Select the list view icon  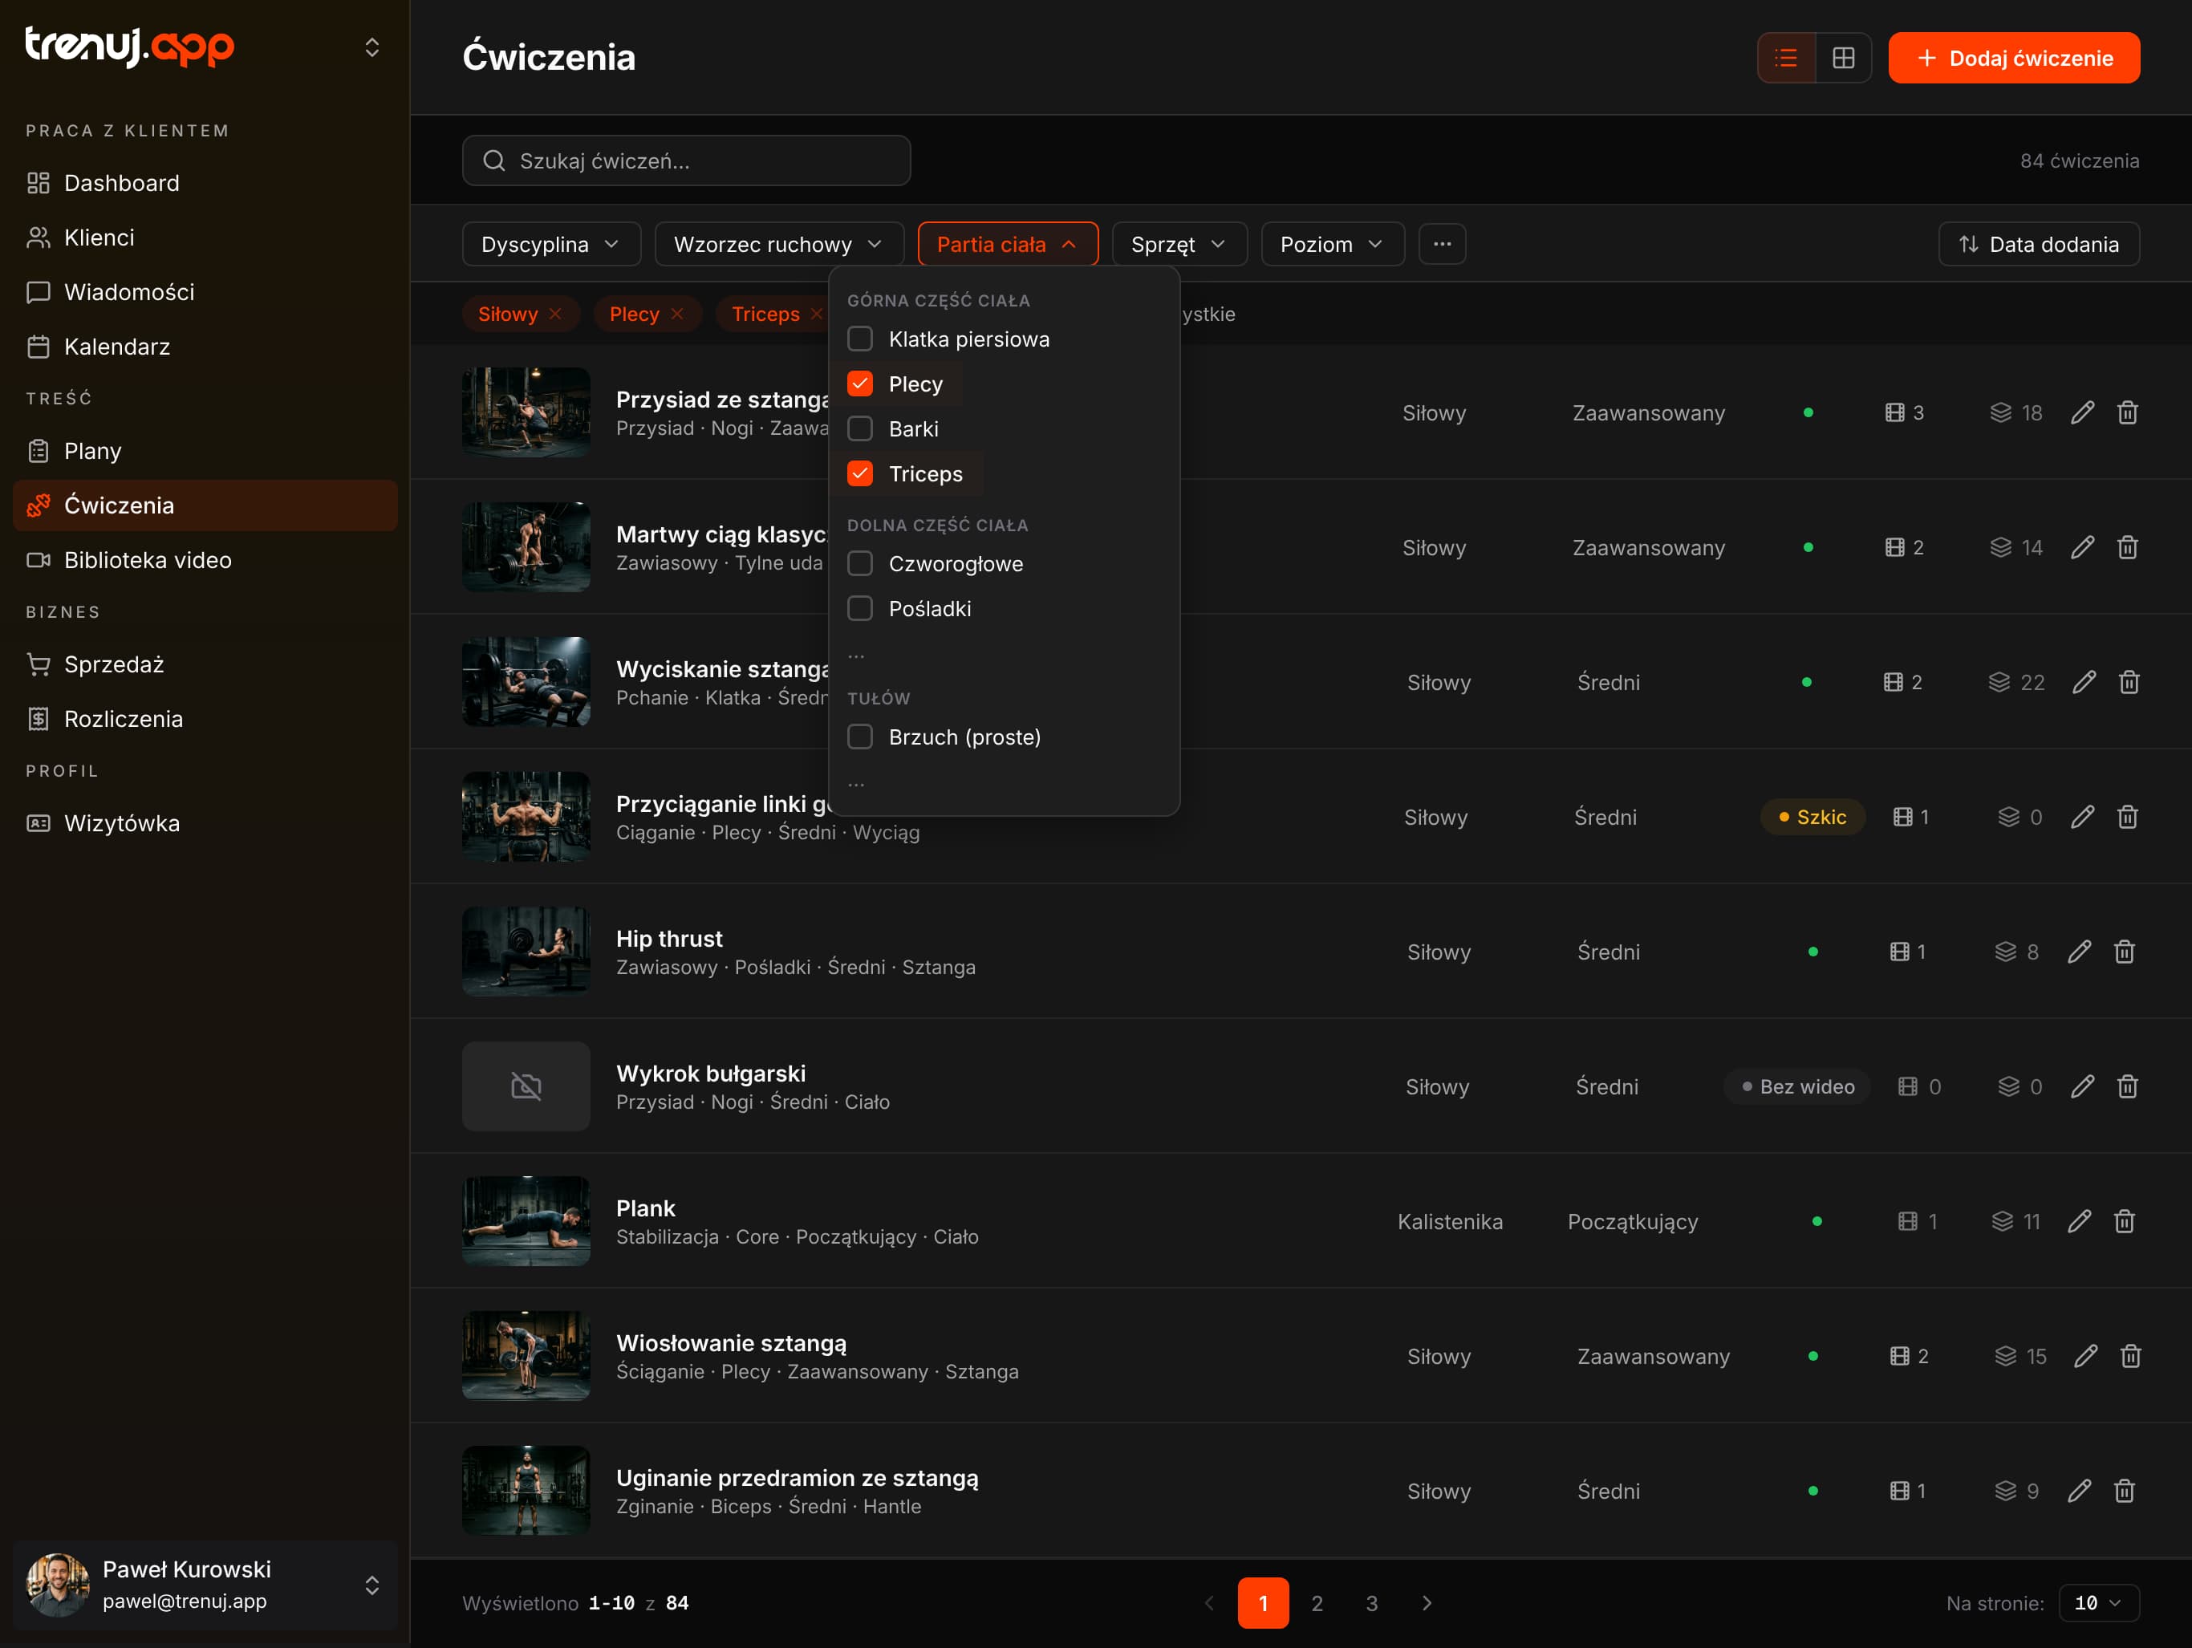click(x=1786, y=58)
